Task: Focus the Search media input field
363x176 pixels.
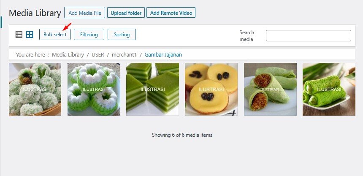Action: (309, 35)
